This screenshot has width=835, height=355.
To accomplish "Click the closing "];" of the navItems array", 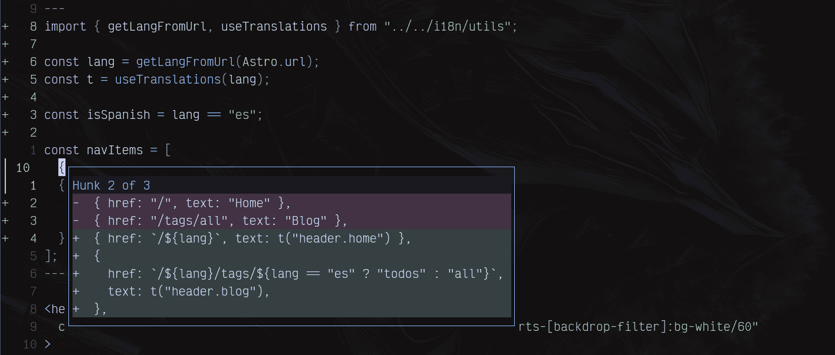I will 51,256.
